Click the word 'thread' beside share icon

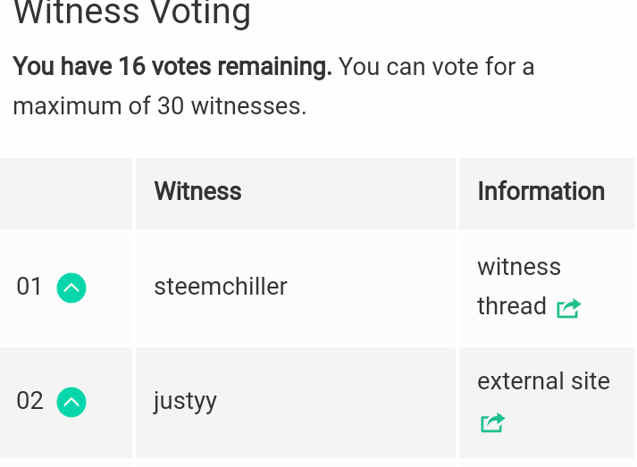coord(512,306)
